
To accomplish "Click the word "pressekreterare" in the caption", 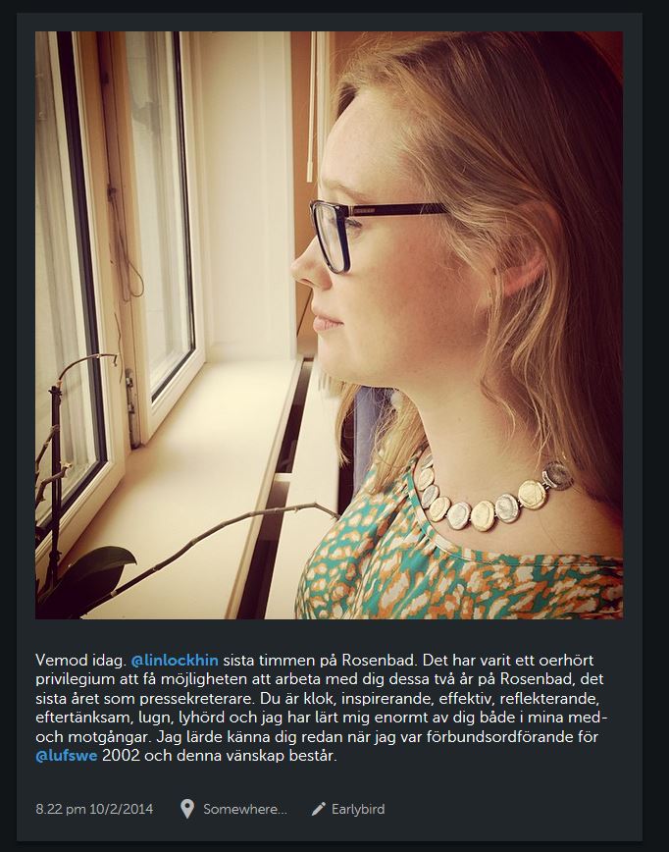I will pos(197,698).
